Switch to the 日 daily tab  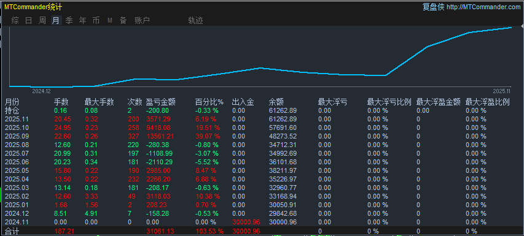(x=29, y=21)
